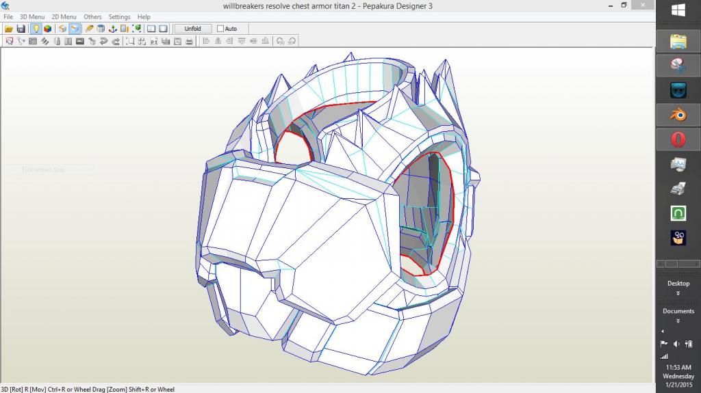The image size is (701, 393).
Task: Expand the Desktop toolbar chevron
Action: 678,293
